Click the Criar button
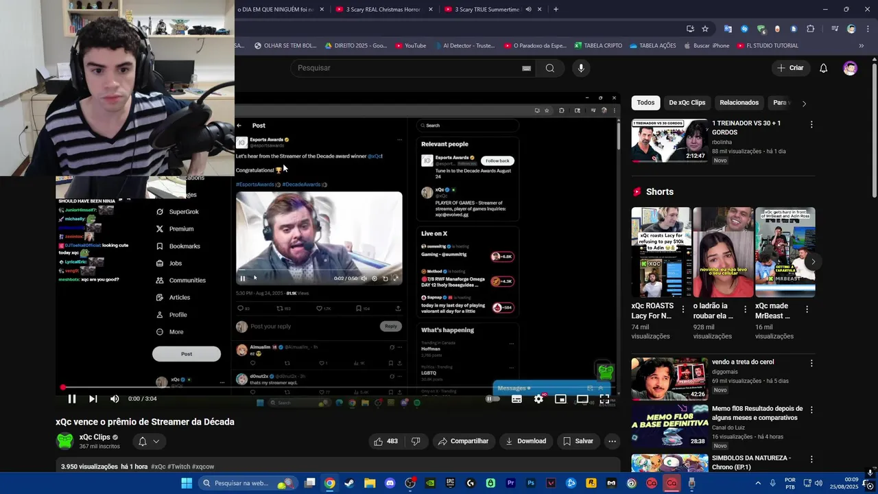Viewport: 878px width, 494px height. point(790,68)
